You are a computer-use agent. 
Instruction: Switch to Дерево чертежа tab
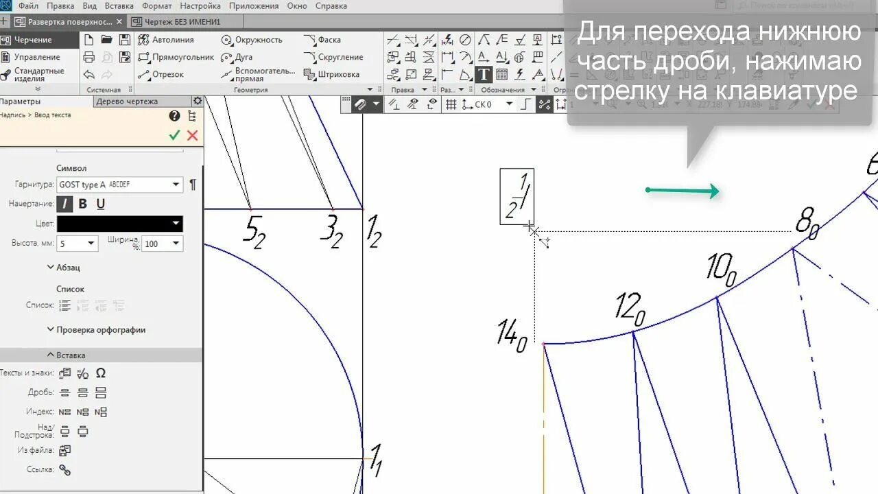[127, 102]
